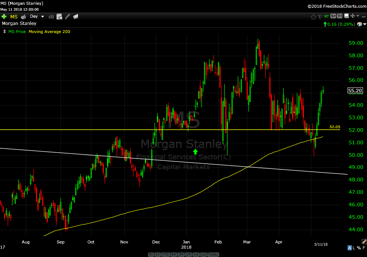Click the flag icon
367x257 pixels.
[320, 17]
